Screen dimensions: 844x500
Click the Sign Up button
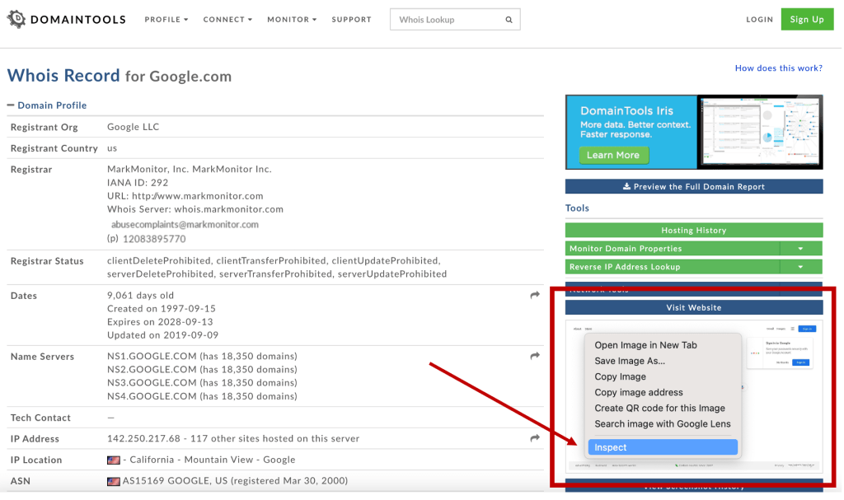807,20
